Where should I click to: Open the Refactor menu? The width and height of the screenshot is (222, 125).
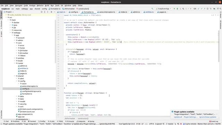pyautogui.click(x=40, y=6)
